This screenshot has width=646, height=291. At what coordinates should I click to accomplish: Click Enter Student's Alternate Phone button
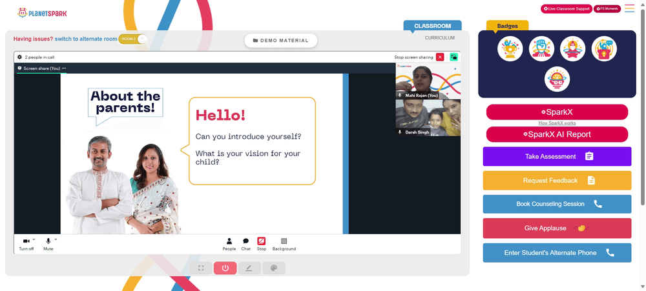[557, 253]
